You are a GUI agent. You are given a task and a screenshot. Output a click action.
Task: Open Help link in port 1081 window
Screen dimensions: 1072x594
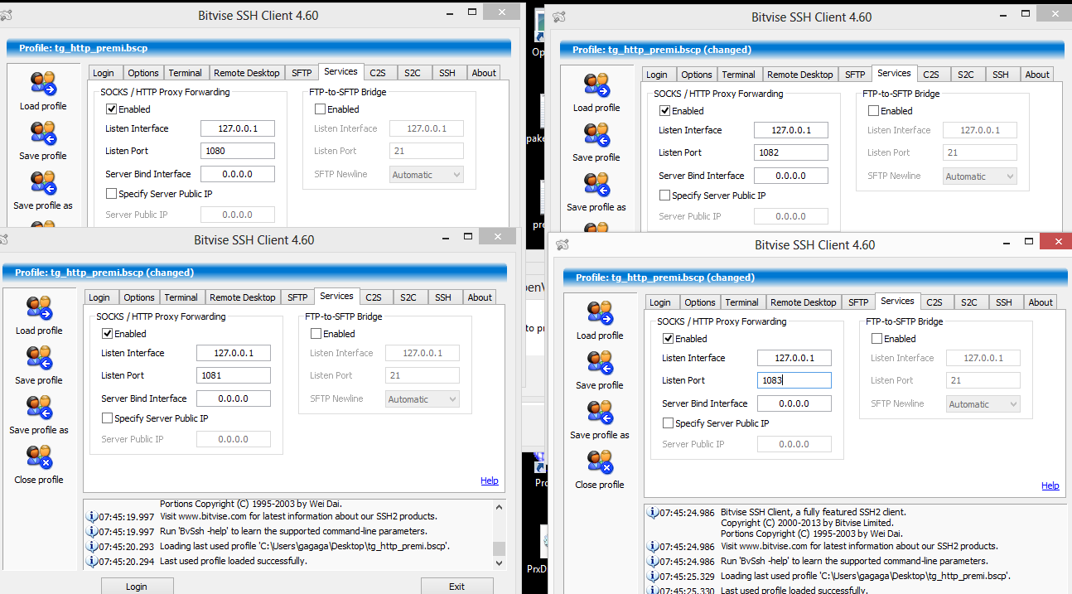click(490, 481)
